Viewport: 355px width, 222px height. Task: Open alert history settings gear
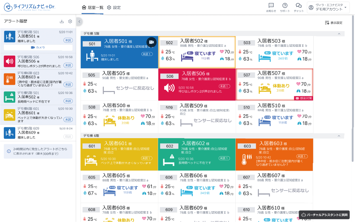70,21
